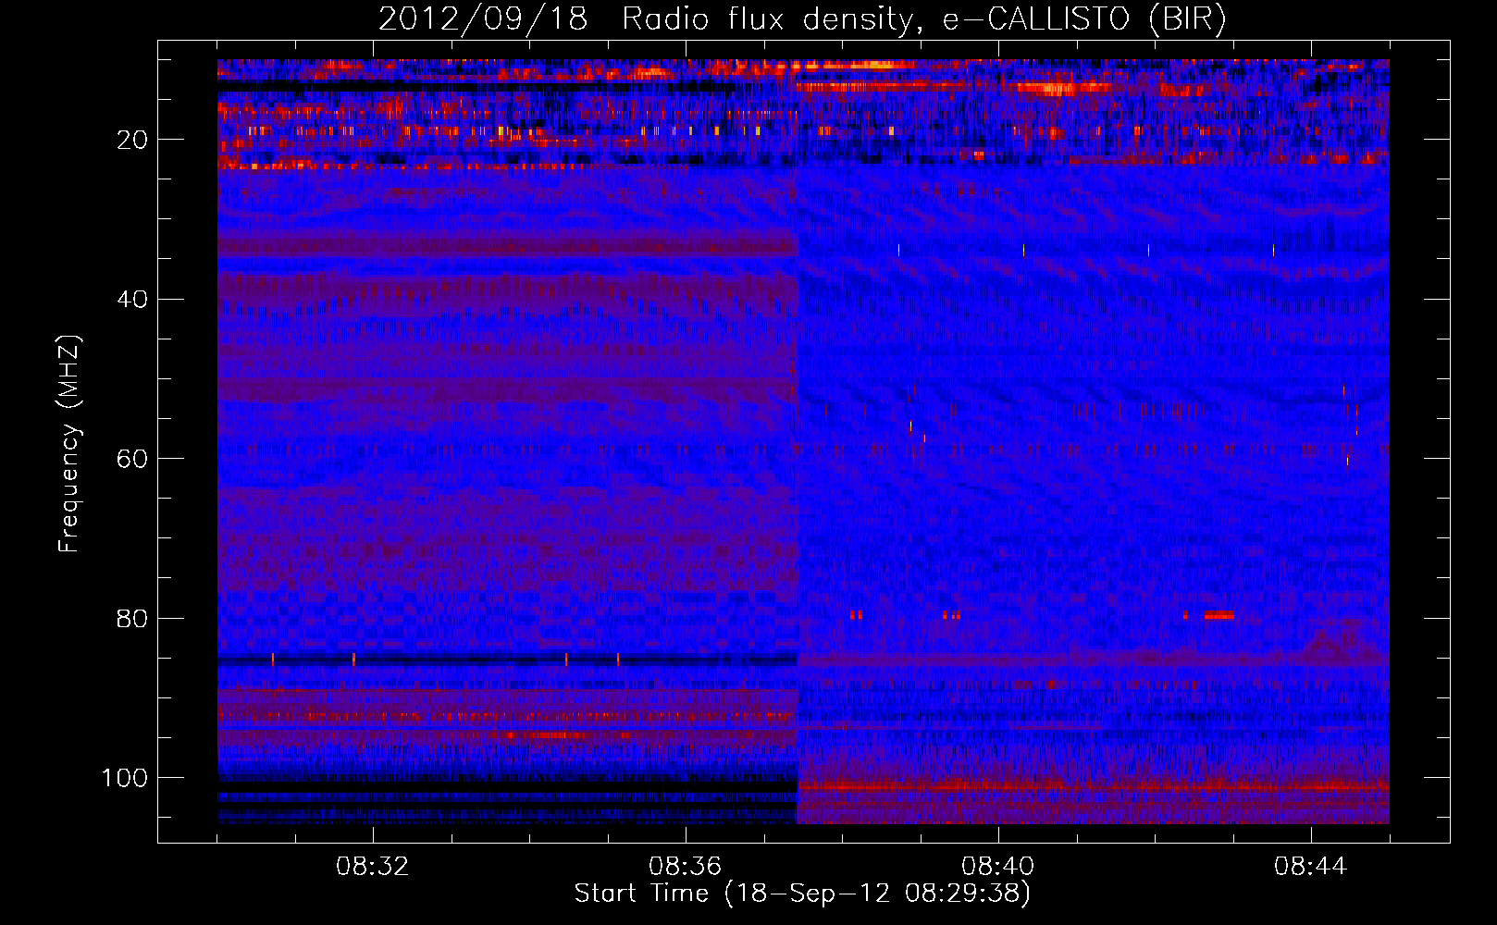Click the "60" frequency tick label
The height and width of the screenshot is (925, 1497).
tap(132, 459)
